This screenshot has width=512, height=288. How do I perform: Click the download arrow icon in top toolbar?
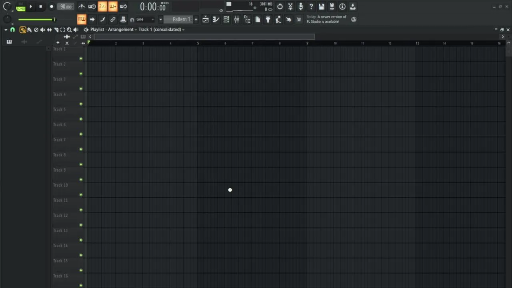(x=353, y=6)
